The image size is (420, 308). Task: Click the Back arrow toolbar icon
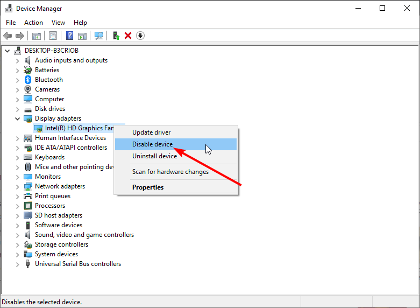[8, 36]
